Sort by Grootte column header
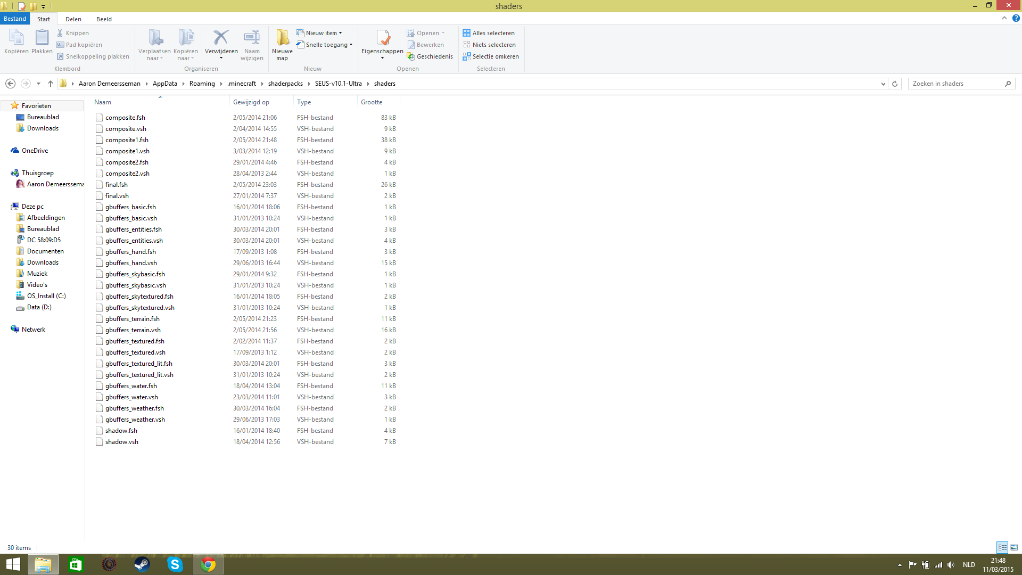1022x575 pixels. 378,102
